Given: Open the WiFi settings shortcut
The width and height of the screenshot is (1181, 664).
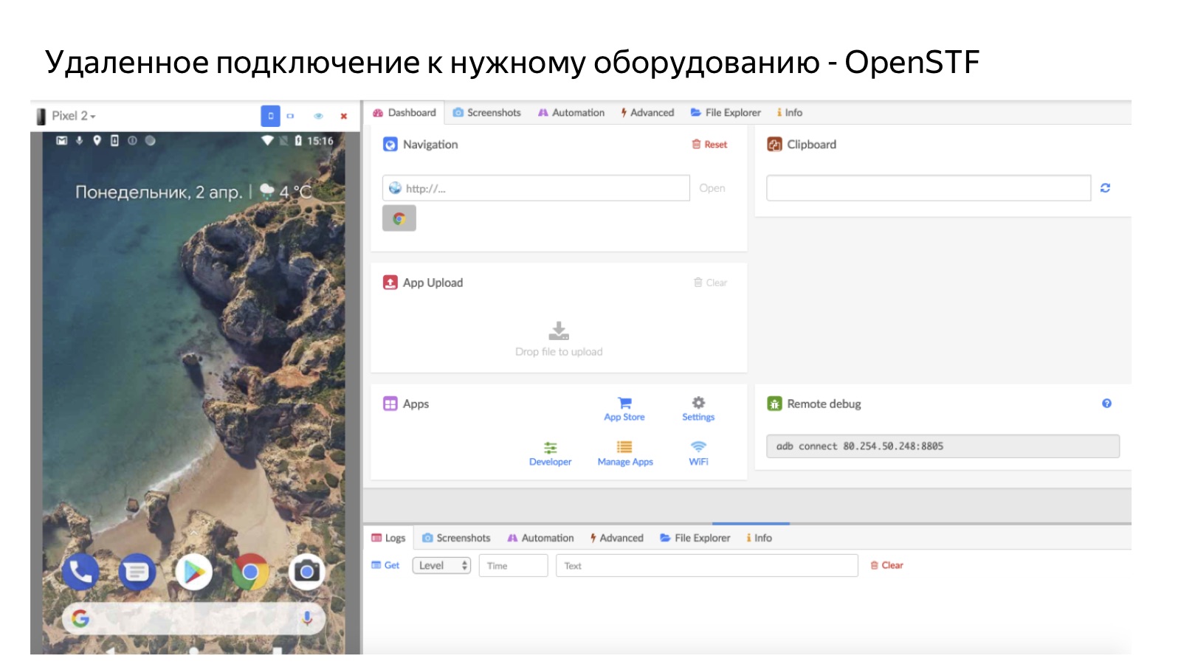Looking at the screenshot, I should 698,454.
